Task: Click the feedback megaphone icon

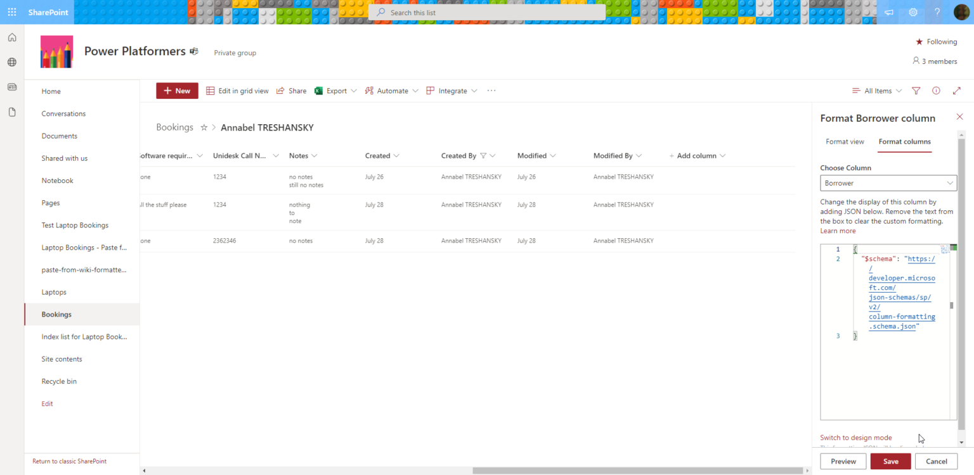Action: 888,12
